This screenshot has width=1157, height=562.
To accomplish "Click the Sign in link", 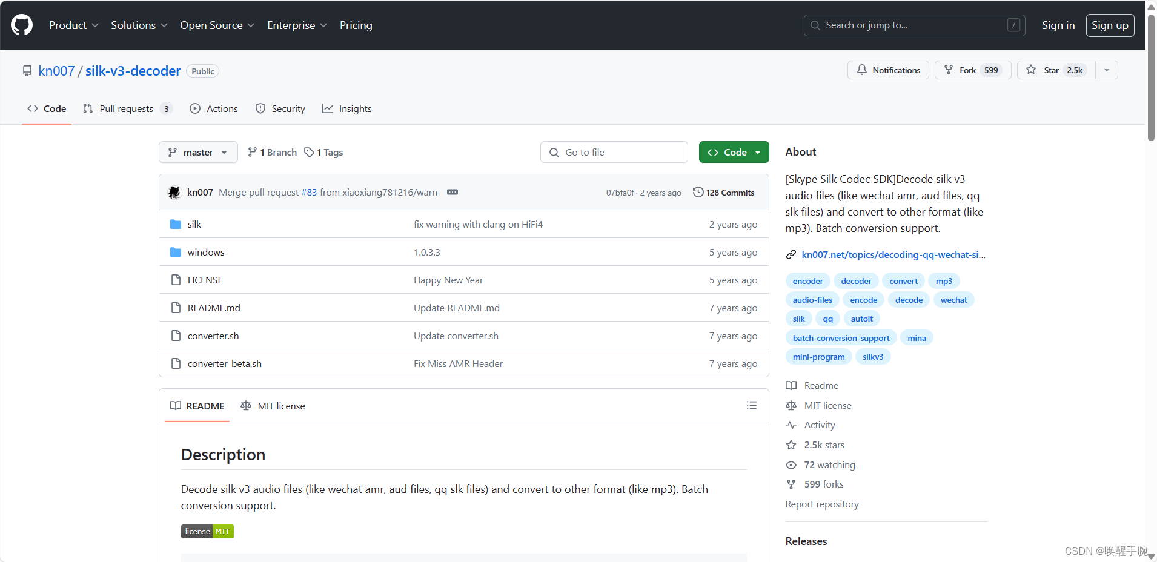I will point(1058,25).
